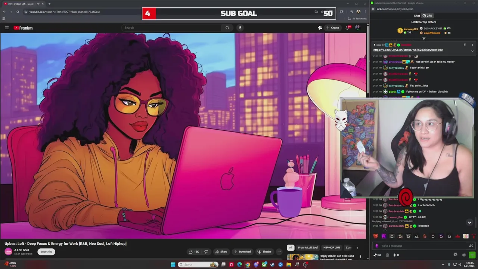Open Happy Upbeat Lofi recommended video thumbnail
Screen dimensions: 478x269
point(302,258)
